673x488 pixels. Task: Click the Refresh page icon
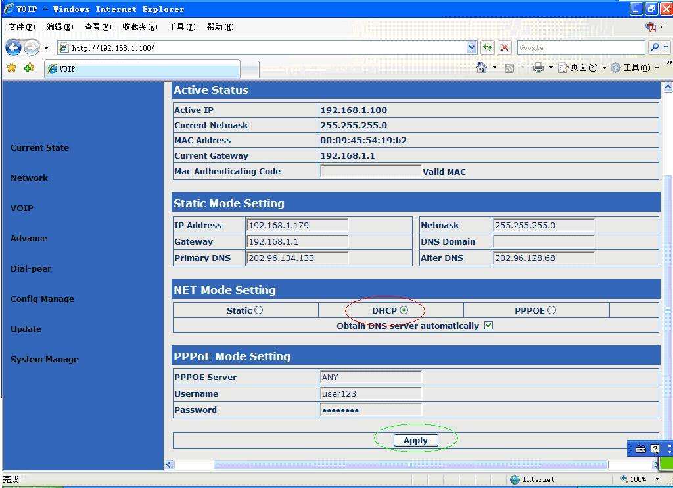tap(487, 47)
